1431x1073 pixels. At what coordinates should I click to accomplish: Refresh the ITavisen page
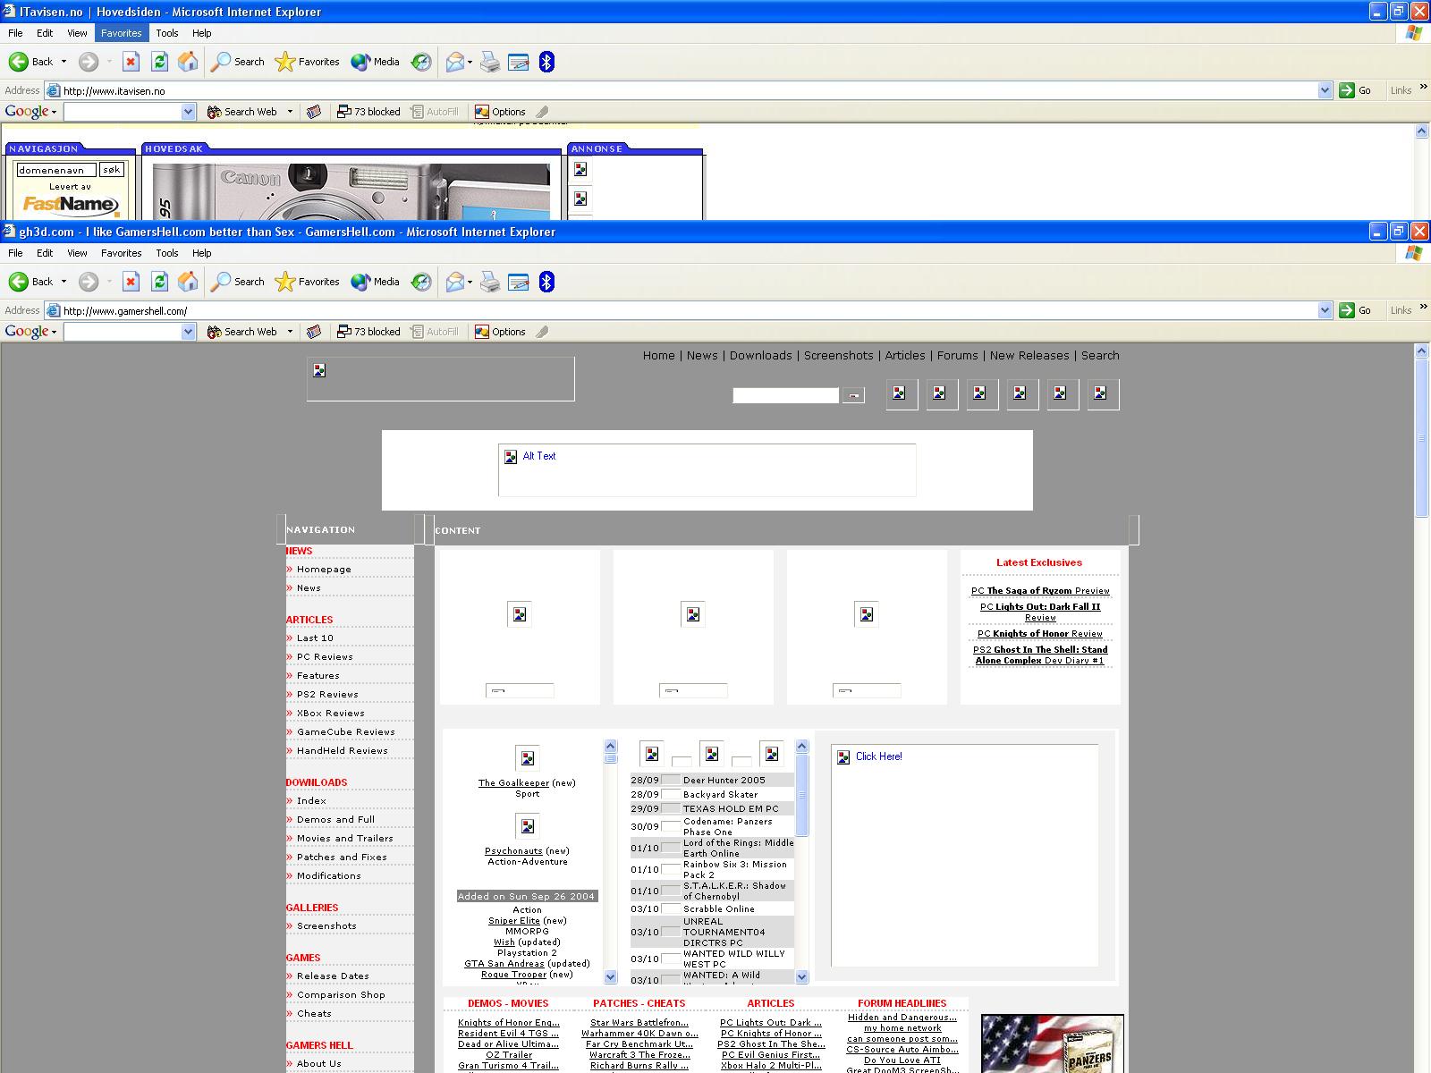point(159,62)
